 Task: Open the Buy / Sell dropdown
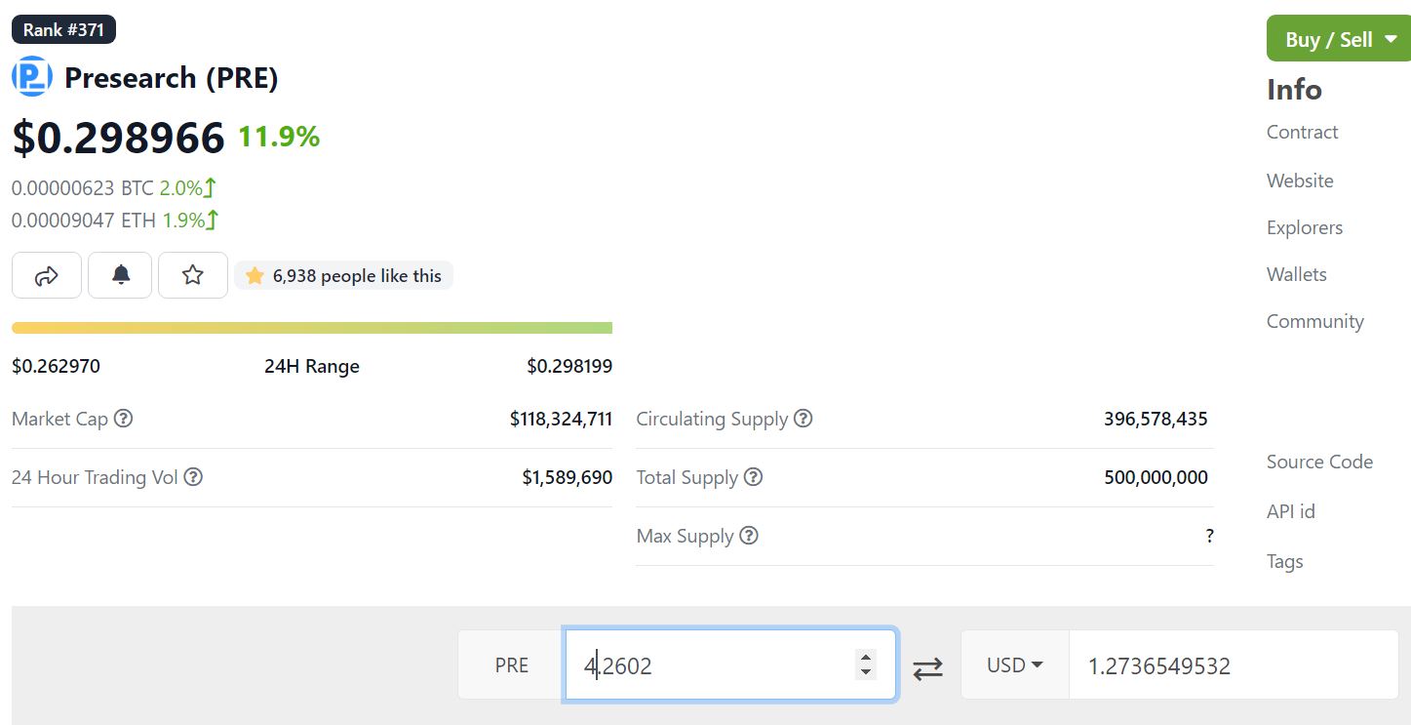[1339, 39]
